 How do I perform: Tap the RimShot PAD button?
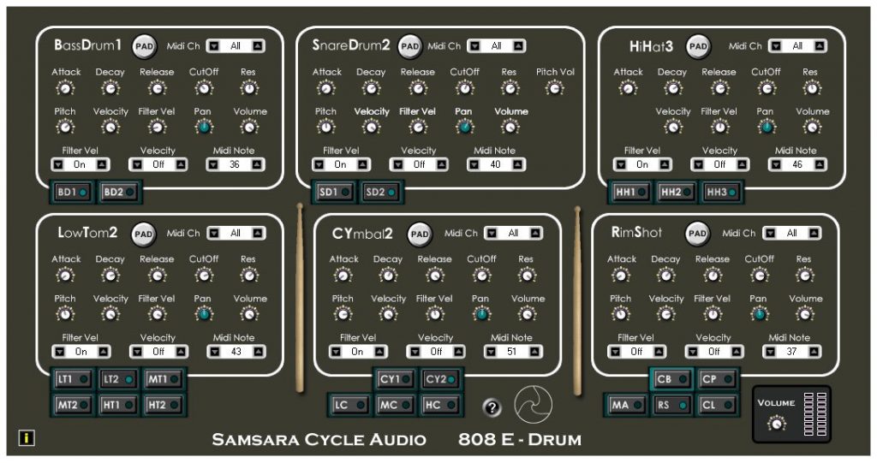(x=697, y=233)
